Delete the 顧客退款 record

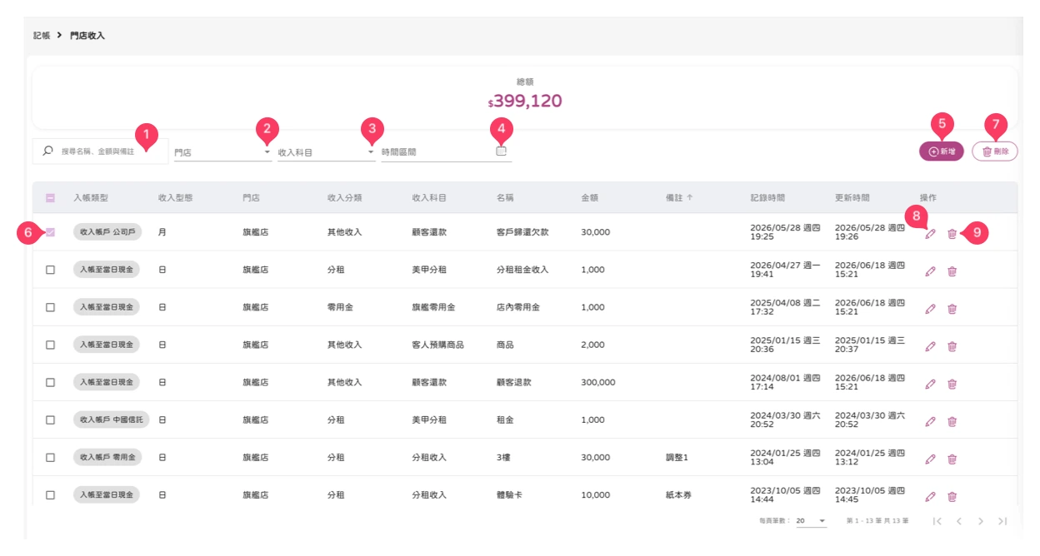pos(952,384)
